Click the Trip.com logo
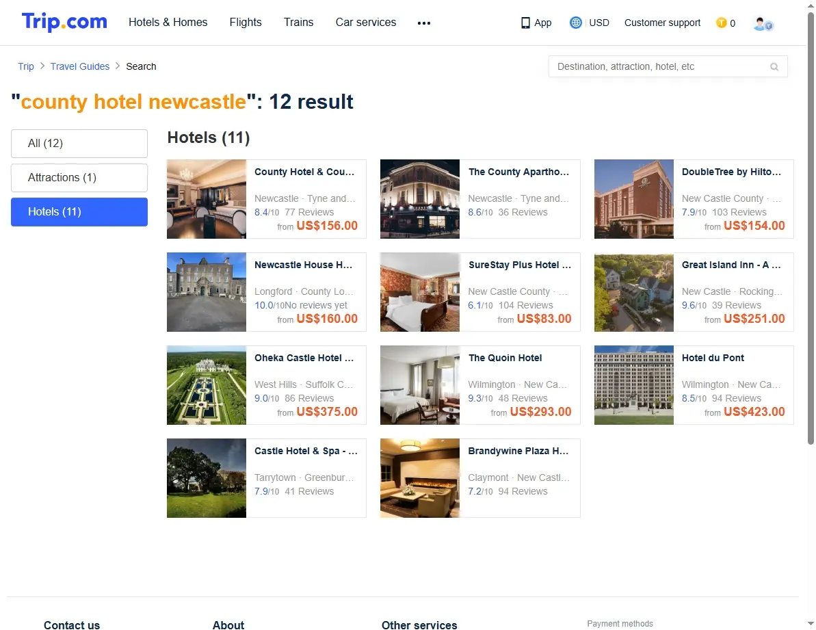Image resolution: width=816 pixels, height=630 pixels. point(64,22)
